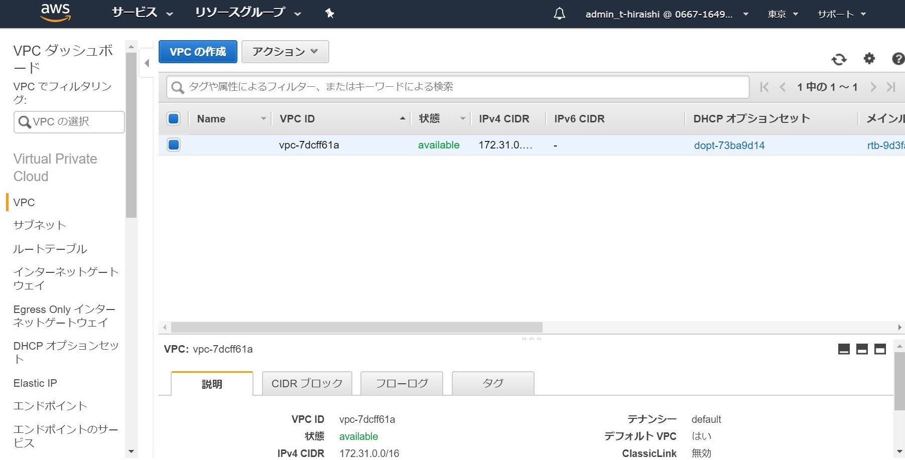
Task: Click the sidebar vertical scrollbar thumb
Action: 132,135
